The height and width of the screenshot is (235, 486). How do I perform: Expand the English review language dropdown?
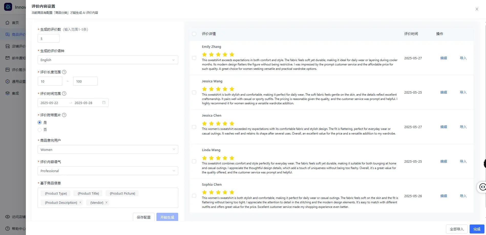(x=108, y=60)
